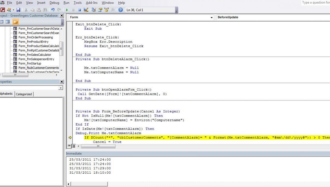330x187 pixels.
Task: Switch to the Alphabetic properties tab
Action: pos(7,94)
